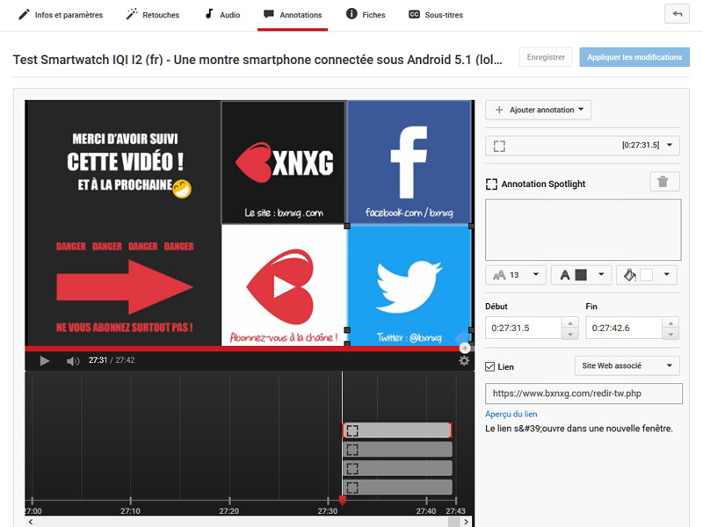Click inside the annotation text box
The image size is (703, 527).
[x=583, y=230]
